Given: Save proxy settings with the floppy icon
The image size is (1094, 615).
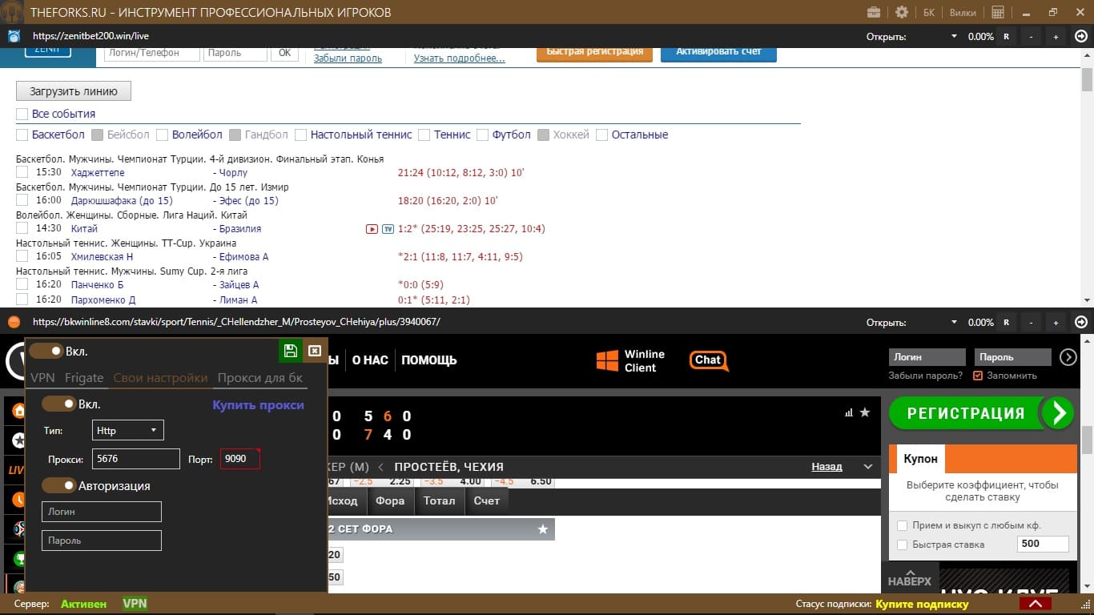Looking at the screenshot, I should tap(291, 351).
